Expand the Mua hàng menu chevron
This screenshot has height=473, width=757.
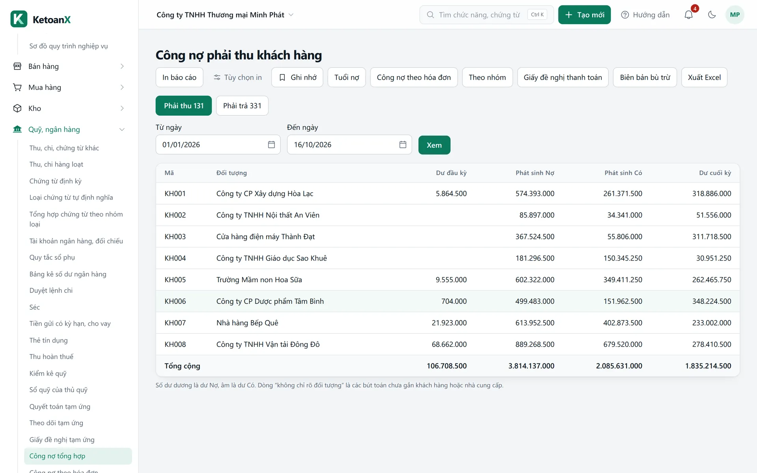click(x=122, y=87)
